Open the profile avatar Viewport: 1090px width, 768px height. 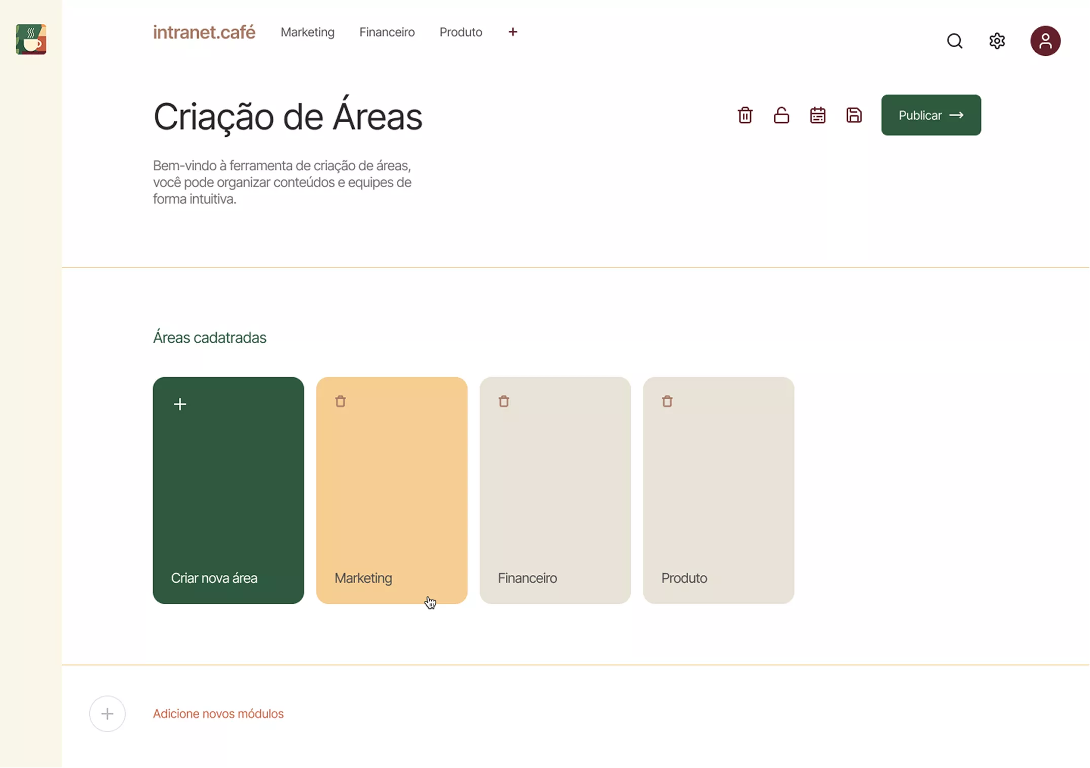click(x=1045, y=41)
